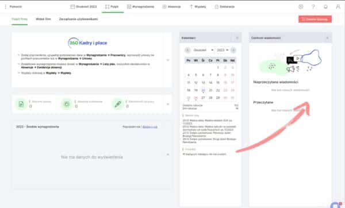Click the 360 Kadry i płace logo
This screenshot has height=208, width=345.
[x=87, y=43]
